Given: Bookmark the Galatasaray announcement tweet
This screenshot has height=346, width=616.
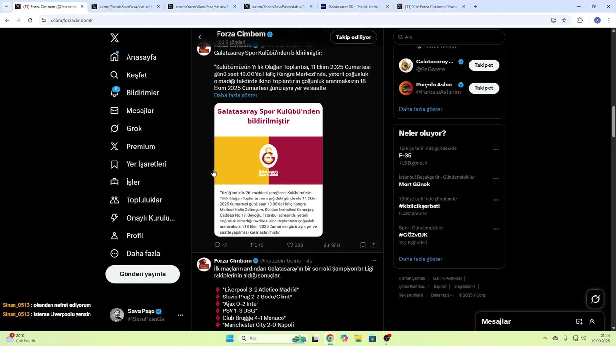Looking at the screenshot, I should [x=363, y=245].
